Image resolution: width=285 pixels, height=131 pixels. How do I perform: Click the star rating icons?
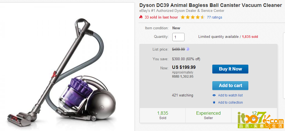[193, 17]
